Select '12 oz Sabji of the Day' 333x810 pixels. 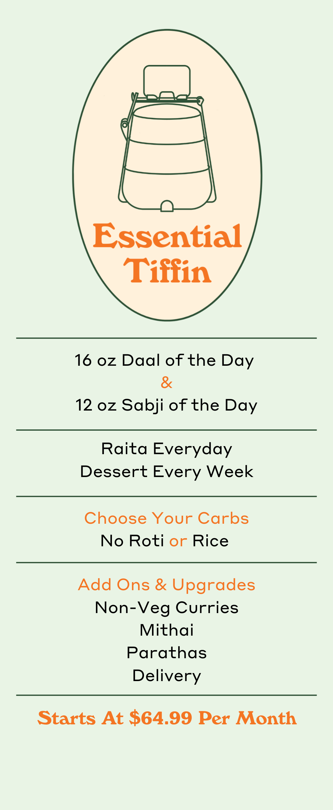pos(166,405)
